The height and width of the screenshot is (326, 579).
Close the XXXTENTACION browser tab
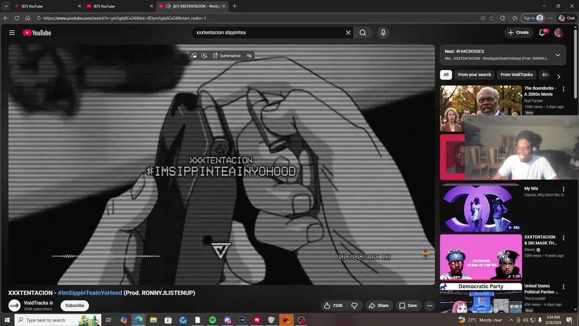click(223, 6)
